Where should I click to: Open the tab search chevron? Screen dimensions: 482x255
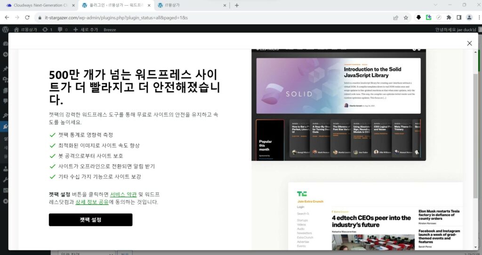tap(435, 5)
